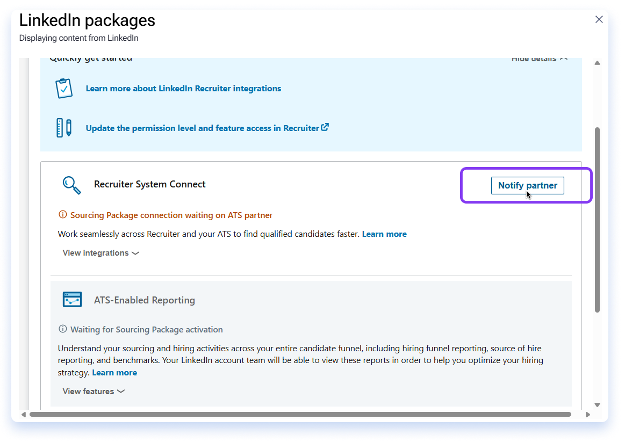Click Sourcing Package connection waiting on ATS partner
Viewport: 625px width, 442px height.
(x=171, y=215)
